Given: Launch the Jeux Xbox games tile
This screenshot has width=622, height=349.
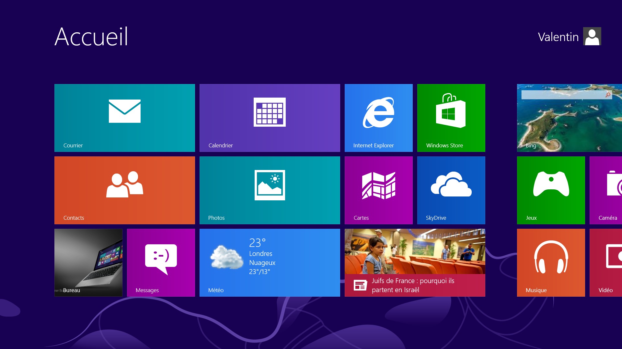Looking at the screenshot, I should coord(551,190).
